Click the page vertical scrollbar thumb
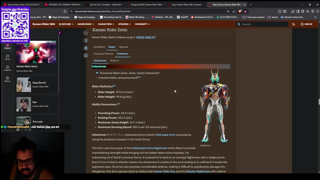 319,102
